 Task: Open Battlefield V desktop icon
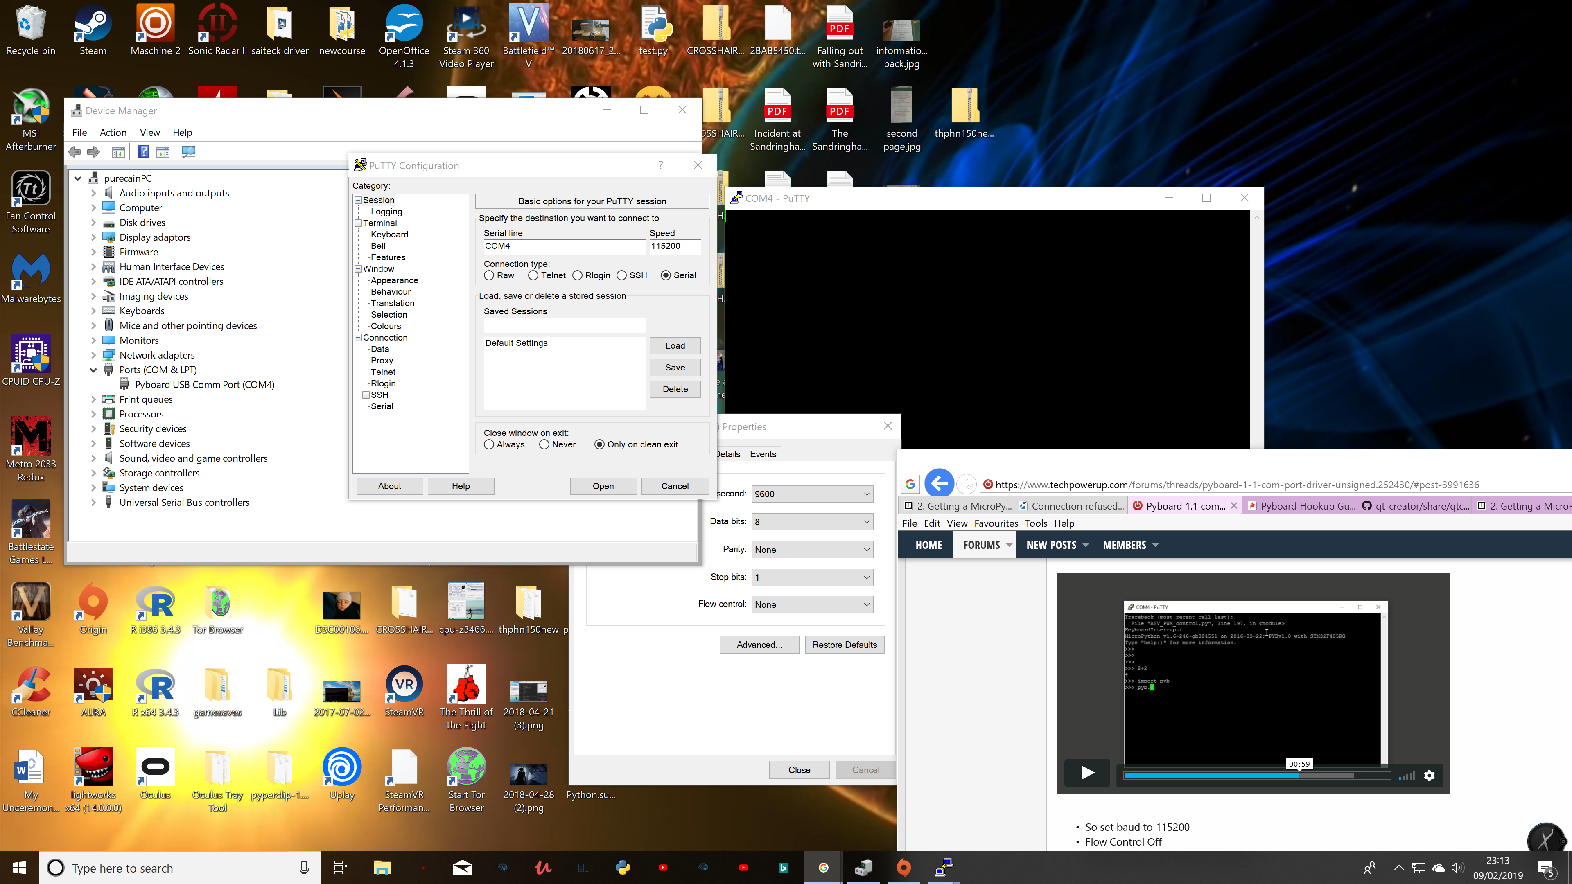(x=528, y=36)
